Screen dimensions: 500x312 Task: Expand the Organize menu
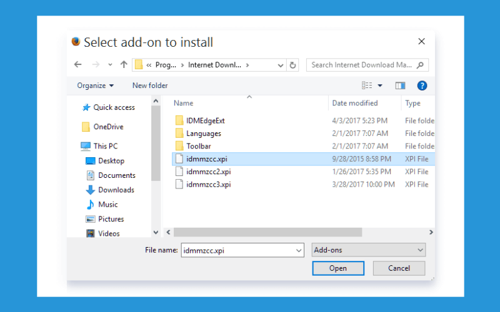[96, 85]
